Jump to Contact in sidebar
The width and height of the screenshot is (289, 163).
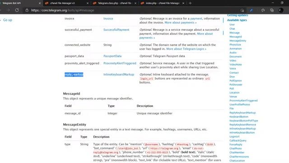click(234, 72)
